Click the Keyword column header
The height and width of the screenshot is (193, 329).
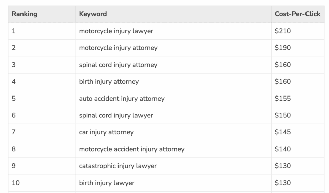tap(93, 14)
